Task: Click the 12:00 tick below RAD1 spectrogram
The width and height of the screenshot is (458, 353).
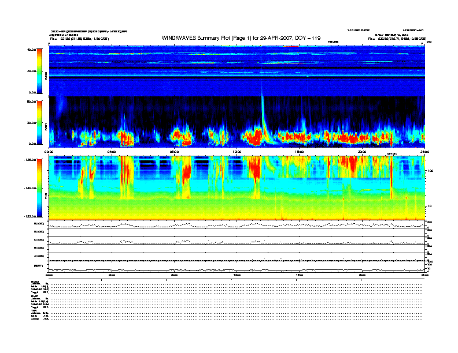Action: point(237,152)
